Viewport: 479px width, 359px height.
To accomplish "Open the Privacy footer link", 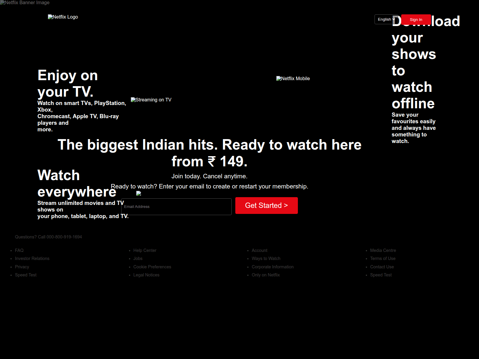I will [22, 267].
